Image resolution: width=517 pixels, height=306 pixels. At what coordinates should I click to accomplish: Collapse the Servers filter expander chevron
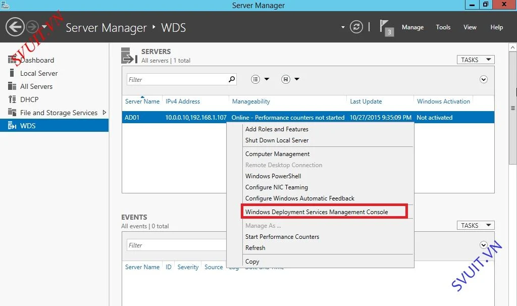tap(483, 79)
